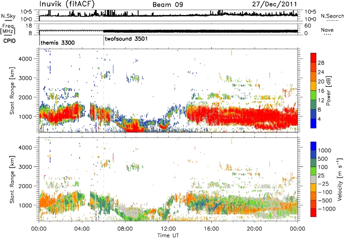Screen dimensions: 344x238
Task: Click the 'N.Search' legend label
Action: (x=332, y=16)
